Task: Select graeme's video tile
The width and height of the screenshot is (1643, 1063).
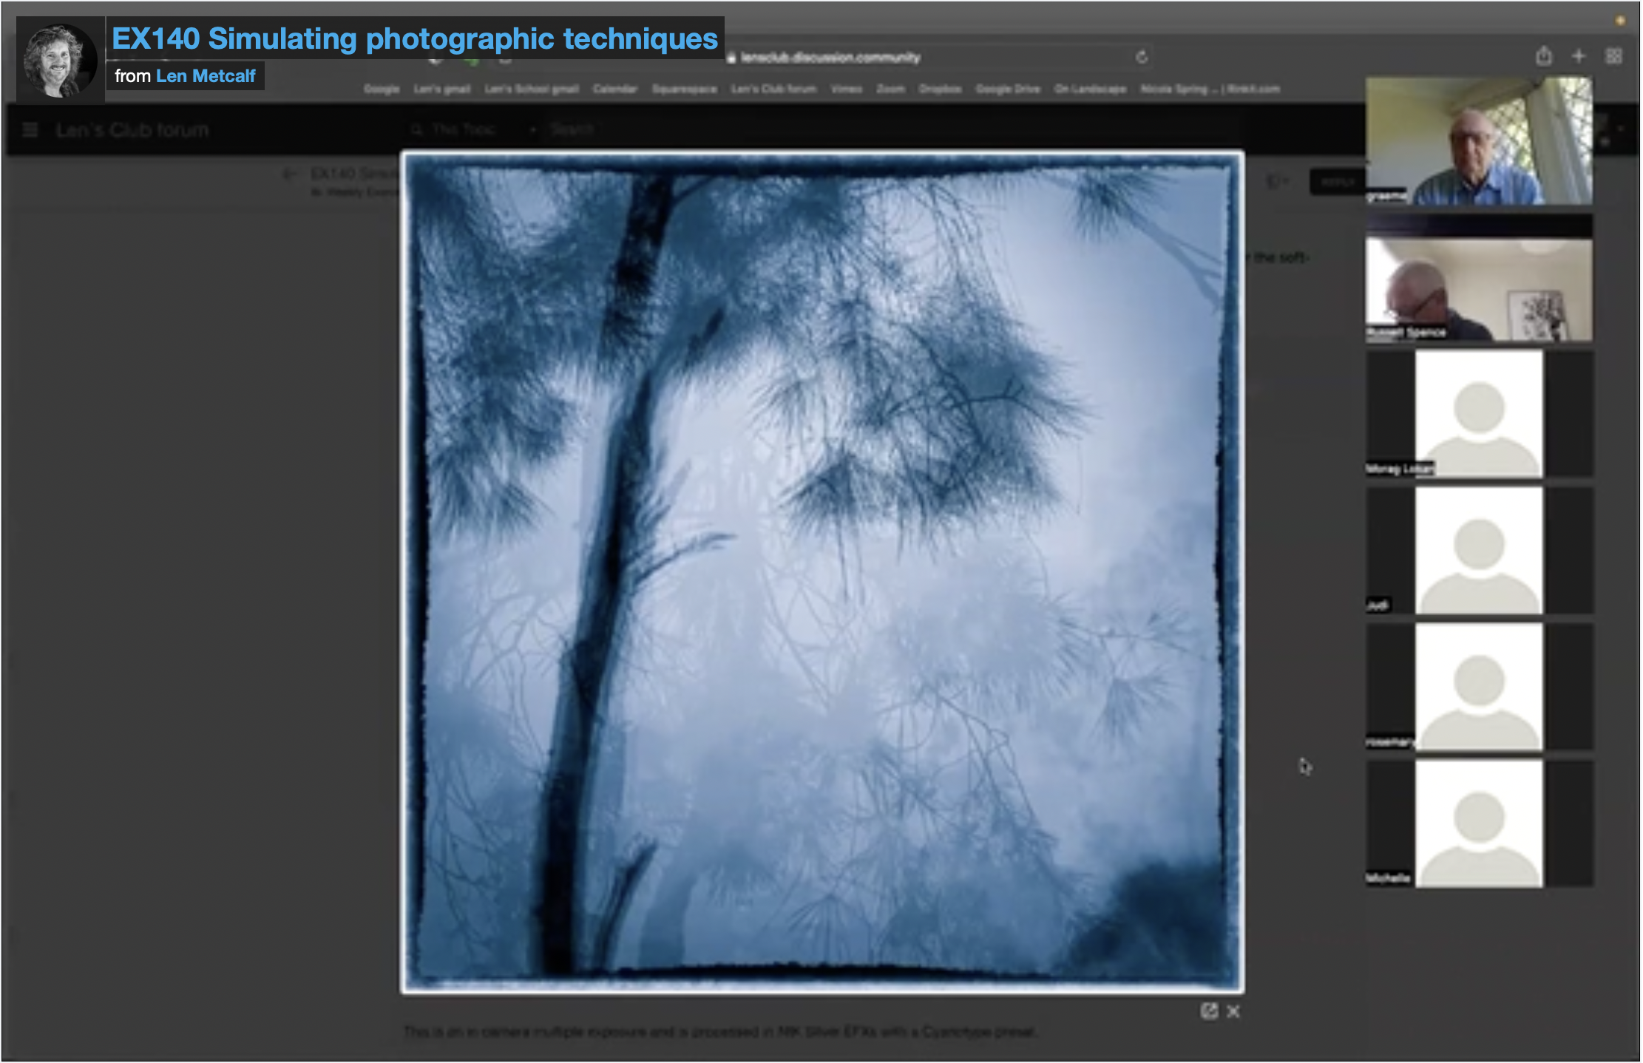Action: (1479, 140)
